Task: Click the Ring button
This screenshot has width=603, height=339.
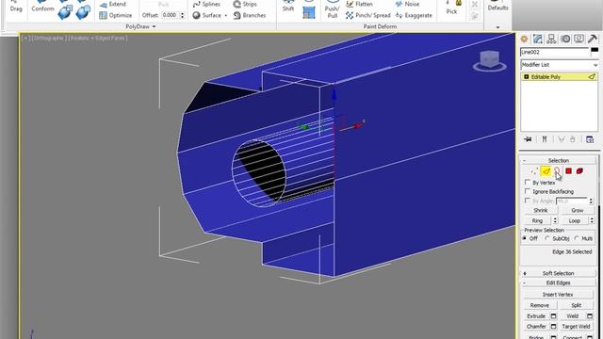Action: 537,220
